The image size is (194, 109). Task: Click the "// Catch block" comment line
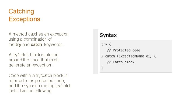(x=121, y=62)
